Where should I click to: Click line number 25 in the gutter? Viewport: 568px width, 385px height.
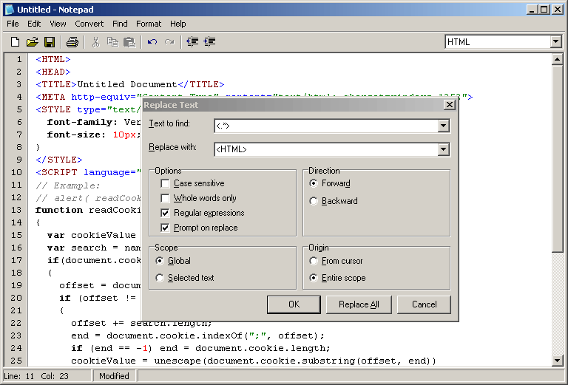click(x=16, y=361)
